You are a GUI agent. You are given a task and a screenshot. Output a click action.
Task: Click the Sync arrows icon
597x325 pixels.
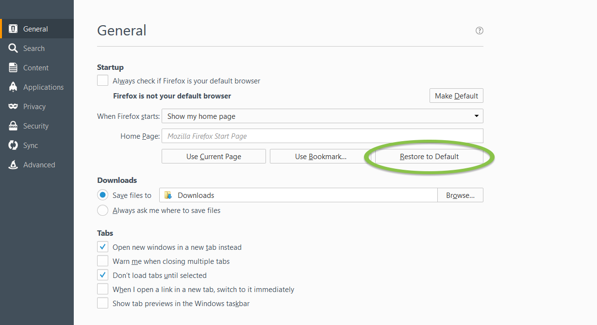pyautogui.click(x=13, y=146)
